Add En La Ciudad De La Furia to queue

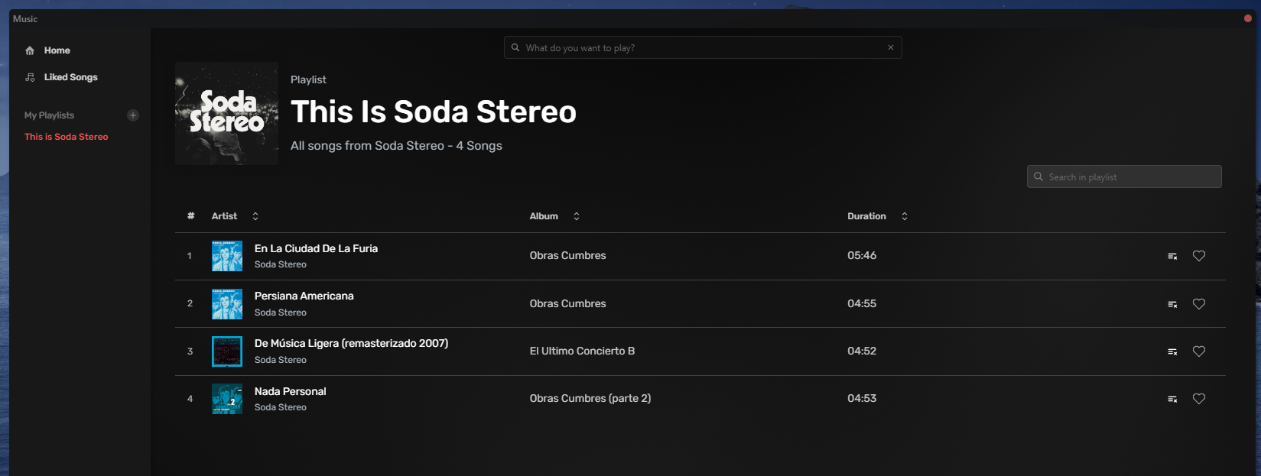(1172, 256)
